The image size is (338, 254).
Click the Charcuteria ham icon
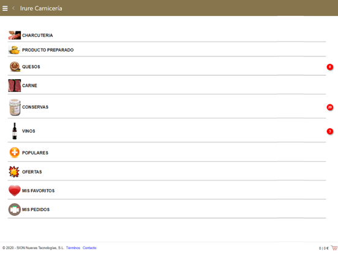[x=15, y=35]
